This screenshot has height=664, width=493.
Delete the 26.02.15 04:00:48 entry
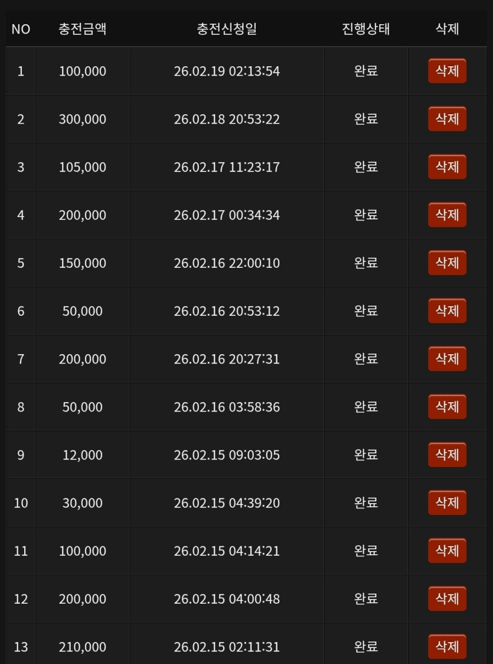point(447,598)
